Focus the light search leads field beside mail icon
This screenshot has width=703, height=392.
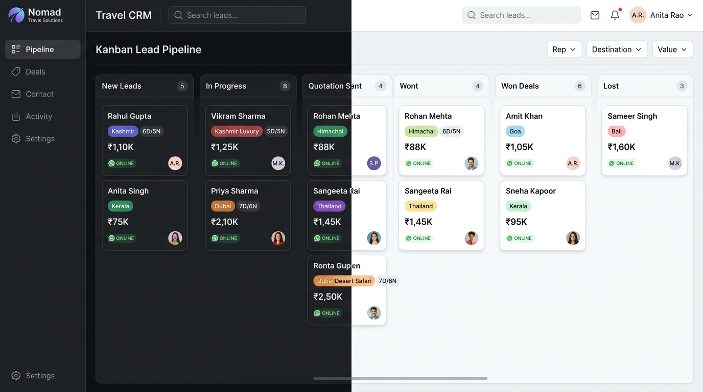click(521, 15)
